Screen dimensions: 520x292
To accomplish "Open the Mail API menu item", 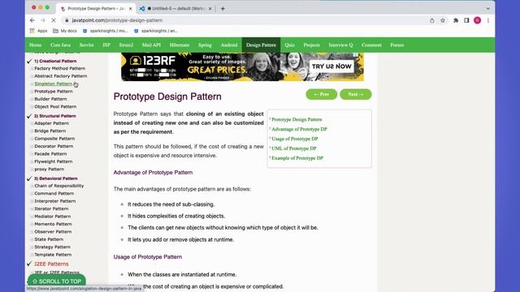I will coord(152,45).
